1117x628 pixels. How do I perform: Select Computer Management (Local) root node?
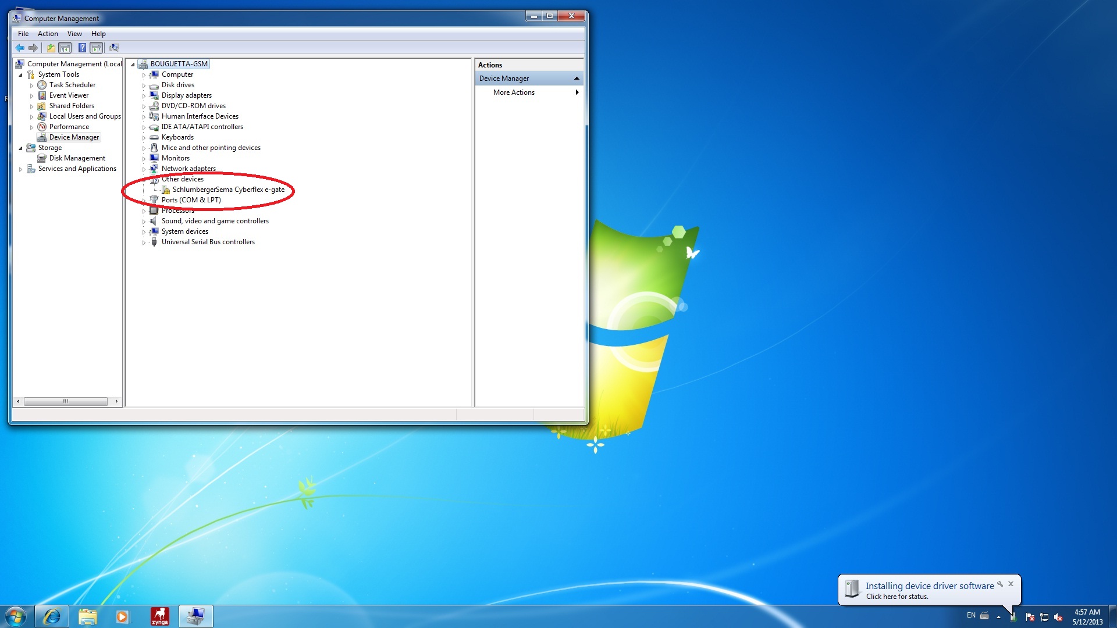(x=74, y=64)
